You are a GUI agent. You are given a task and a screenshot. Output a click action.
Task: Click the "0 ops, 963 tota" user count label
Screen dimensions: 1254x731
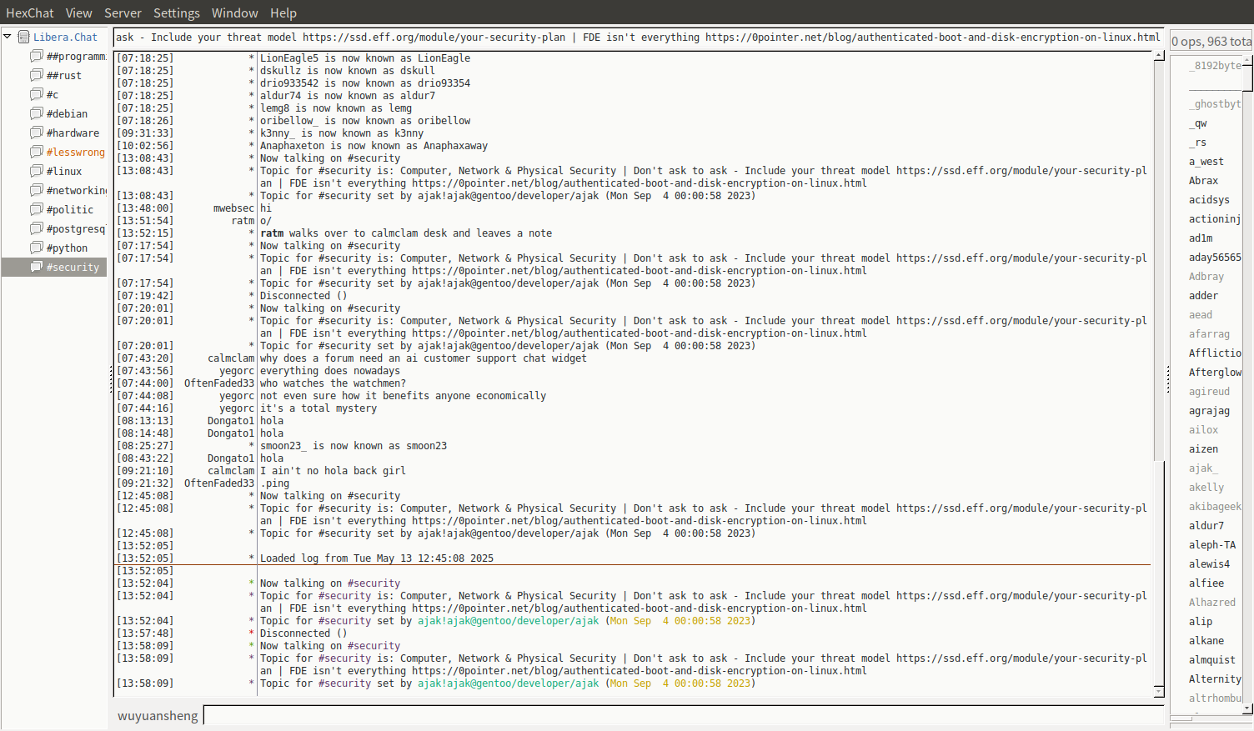[1211, 41]
